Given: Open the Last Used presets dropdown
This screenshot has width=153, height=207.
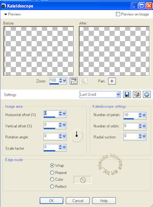Looking at the screenshot, I should pos(119,95).
